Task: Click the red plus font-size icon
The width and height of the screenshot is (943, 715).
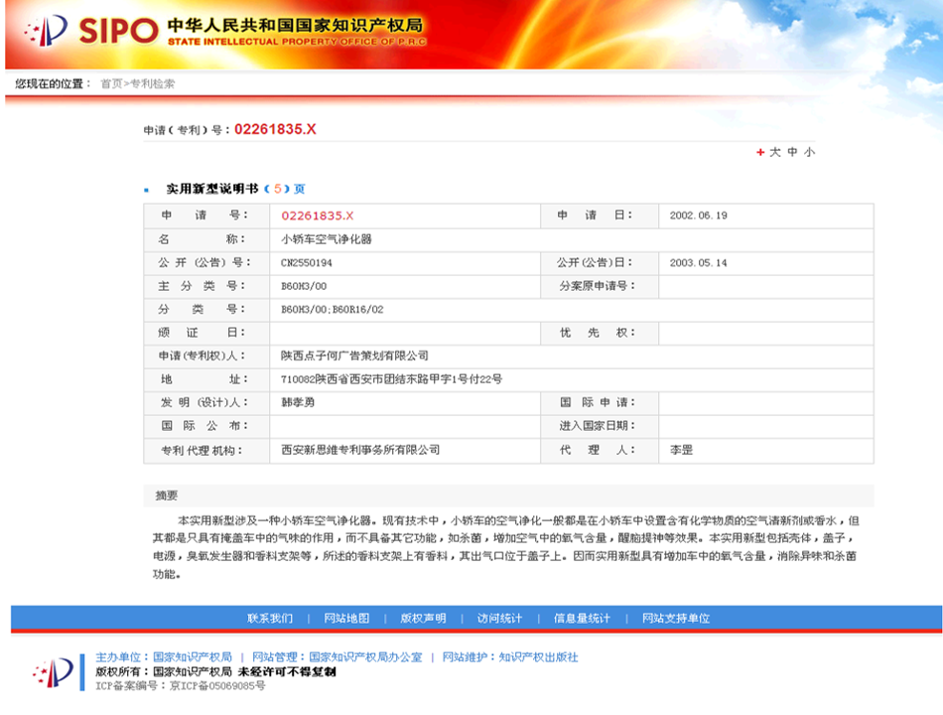Action: pyautogui.click(x=760, y=152)
